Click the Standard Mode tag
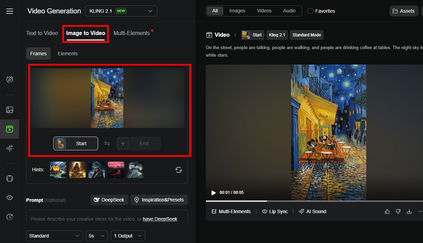423x243 pixels. click(x=307, y=35)
